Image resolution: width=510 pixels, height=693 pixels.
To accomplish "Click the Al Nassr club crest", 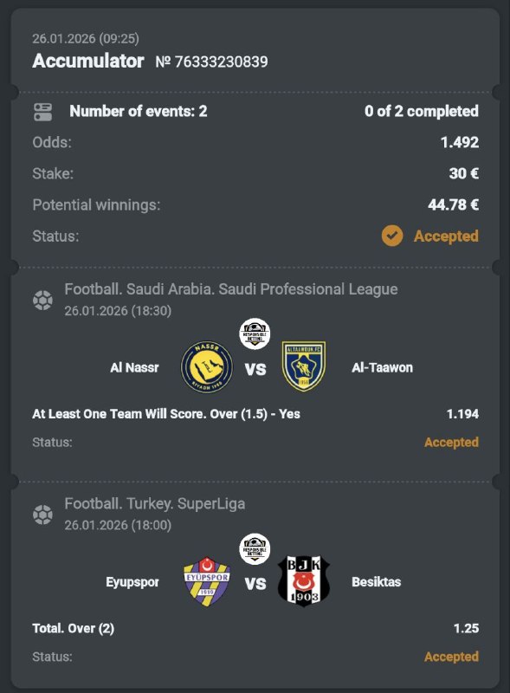I will coord(205,366).
